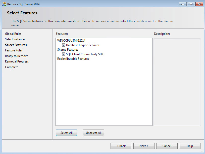Select the WINCCPLUSMIG2014 instance node
Screen dimensions: 205x154
71,41
